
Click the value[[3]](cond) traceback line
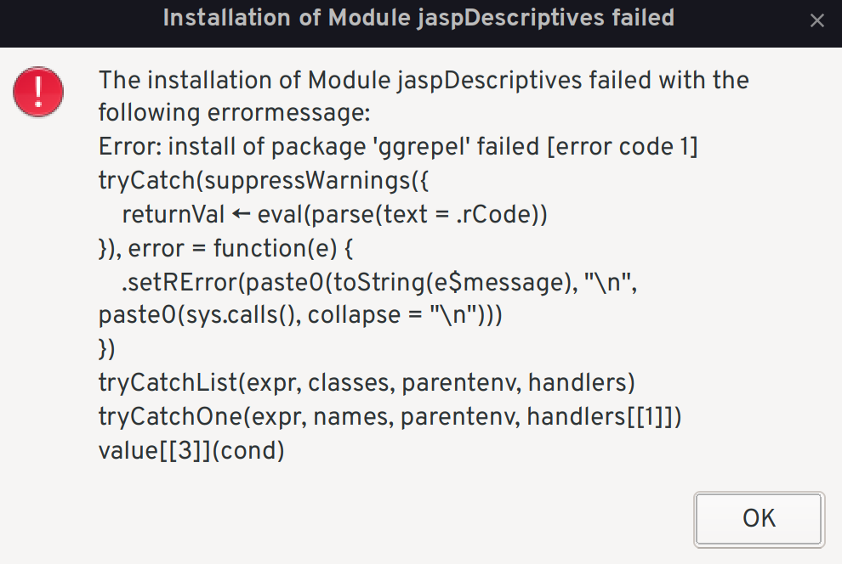(191, 450)
